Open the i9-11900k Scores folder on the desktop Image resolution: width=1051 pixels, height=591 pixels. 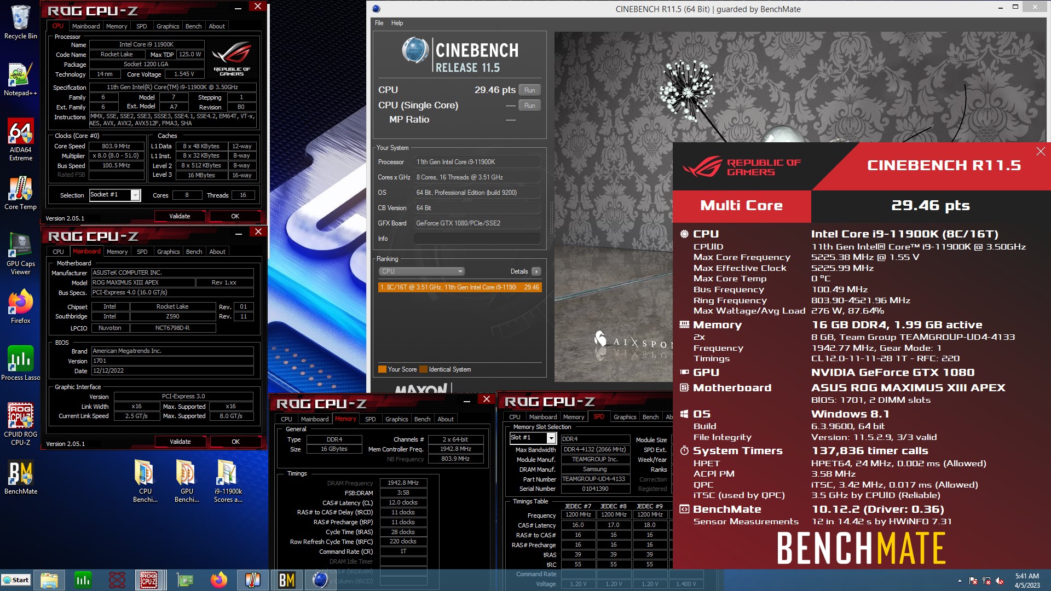pyautogui.click(x=228, y=481)
